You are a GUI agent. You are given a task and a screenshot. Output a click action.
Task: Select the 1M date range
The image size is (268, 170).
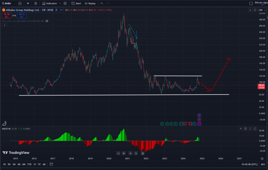click(14, 164)
